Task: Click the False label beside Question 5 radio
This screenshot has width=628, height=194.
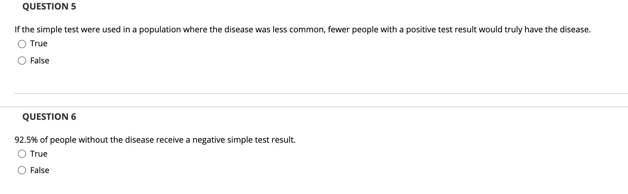Action: click(39, 61)
